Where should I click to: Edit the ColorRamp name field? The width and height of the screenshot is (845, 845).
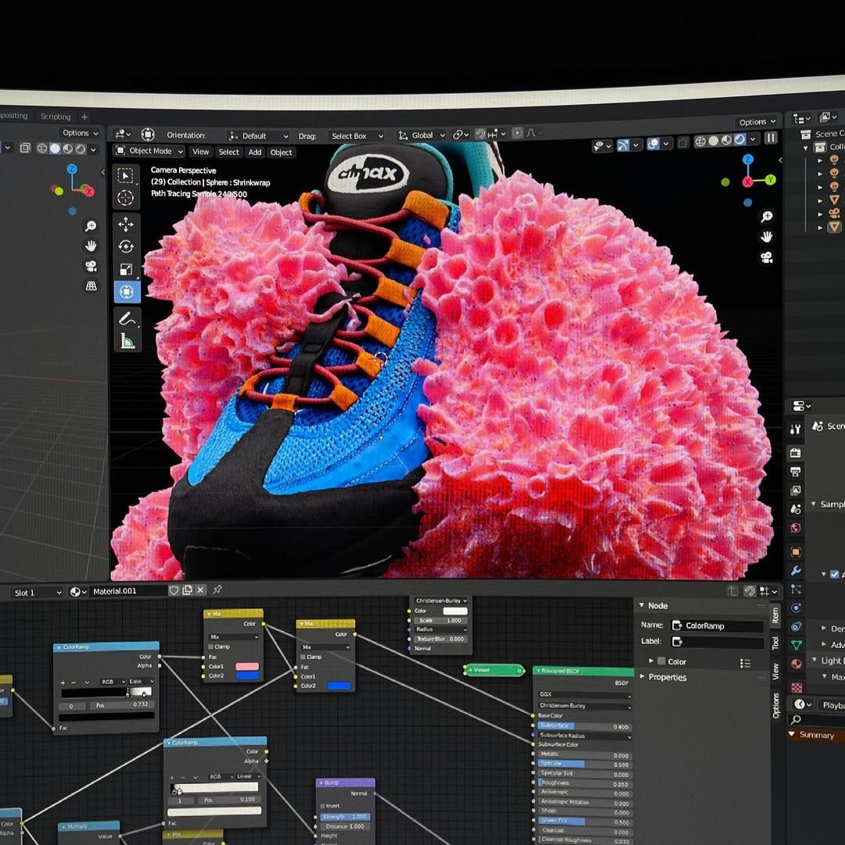tap(717, 626)
